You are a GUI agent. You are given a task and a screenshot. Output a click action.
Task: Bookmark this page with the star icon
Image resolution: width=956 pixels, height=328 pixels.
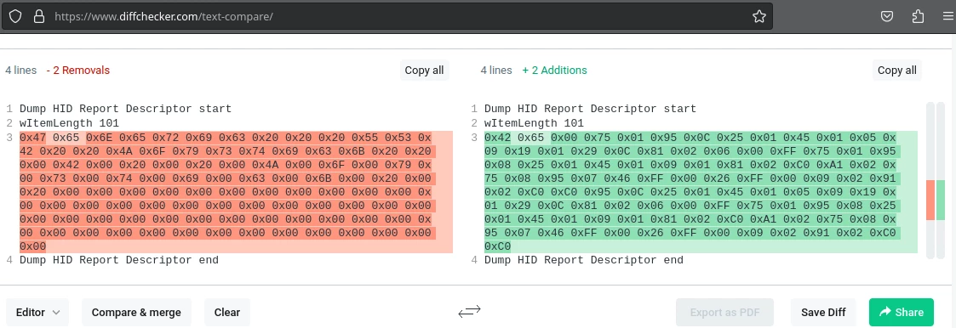(x=759, y=16)
